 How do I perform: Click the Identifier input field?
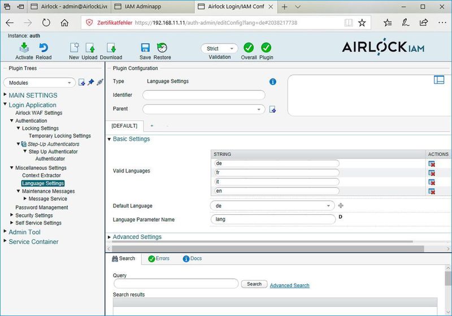pyautogui.click(x=203, y=95)
